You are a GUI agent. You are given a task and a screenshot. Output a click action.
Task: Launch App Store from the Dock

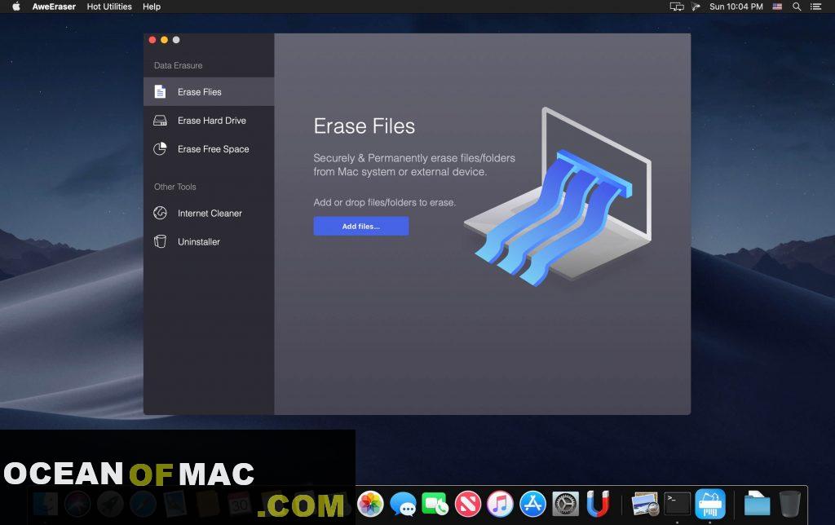(532, 503)
